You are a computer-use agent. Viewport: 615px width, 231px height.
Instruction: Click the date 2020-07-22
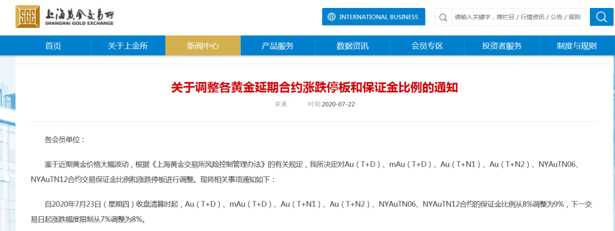click(x=338, y=104)
